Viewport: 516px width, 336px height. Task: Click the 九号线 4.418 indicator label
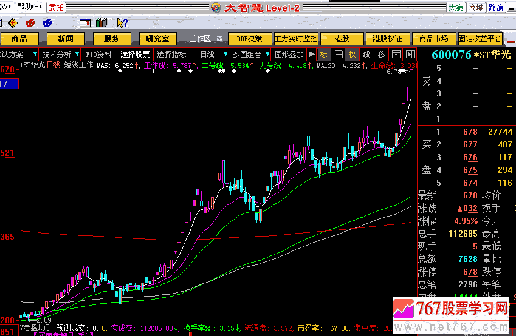click(x=285, y=66)
